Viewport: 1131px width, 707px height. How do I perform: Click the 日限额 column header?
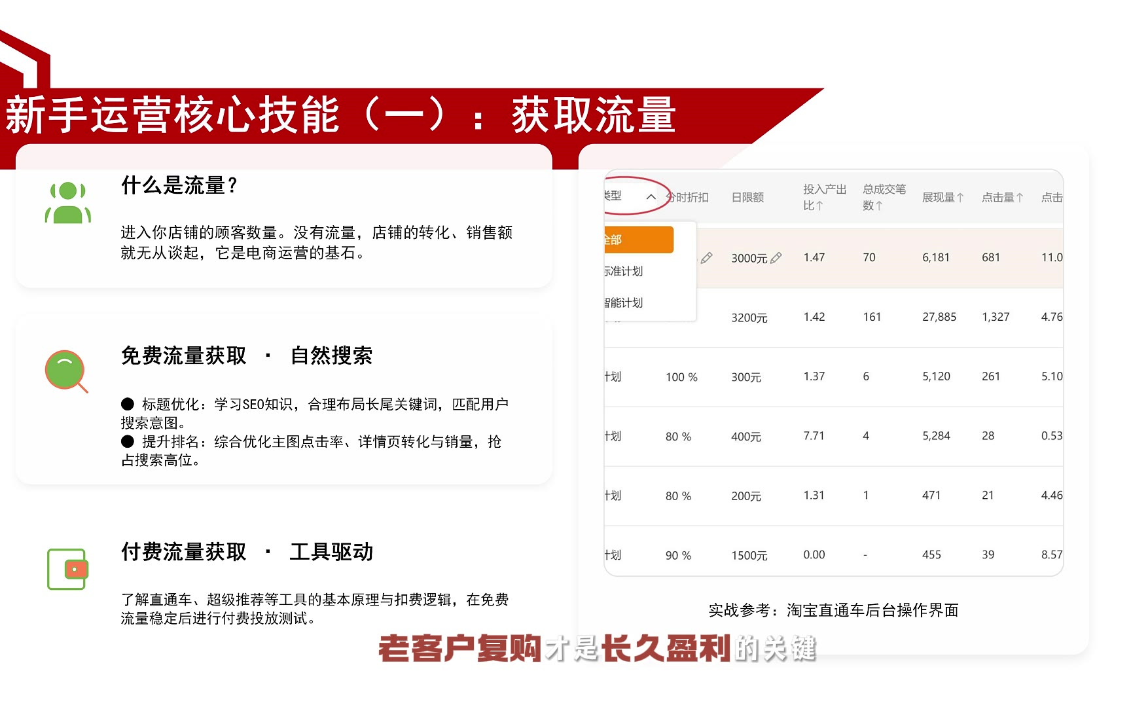[x=747, y=198]
